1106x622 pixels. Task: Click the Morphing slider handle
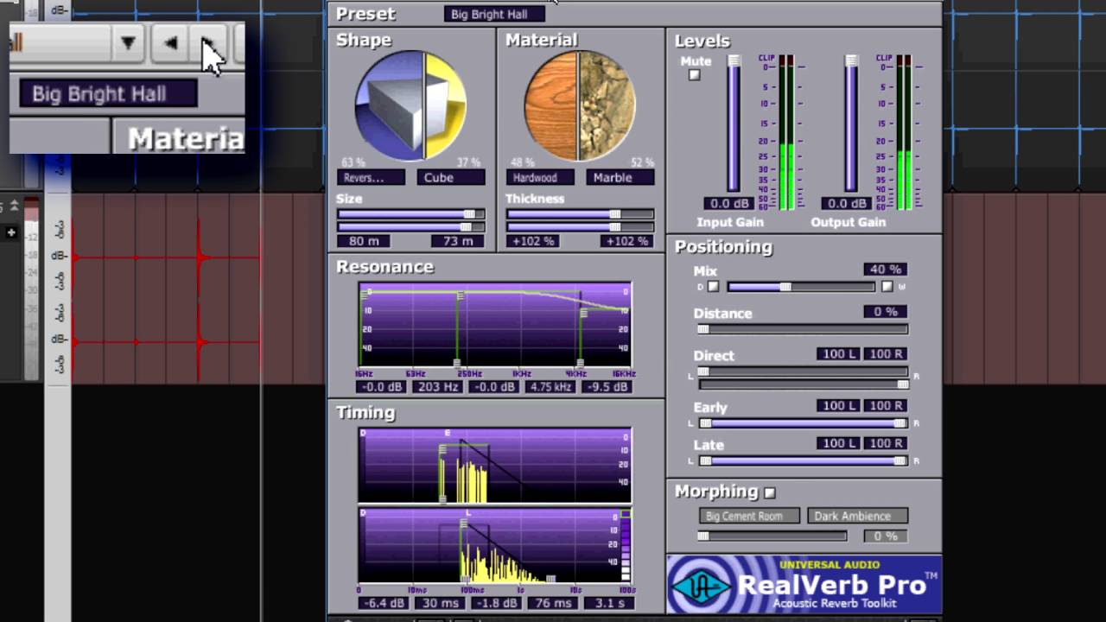tap(703, 536)
